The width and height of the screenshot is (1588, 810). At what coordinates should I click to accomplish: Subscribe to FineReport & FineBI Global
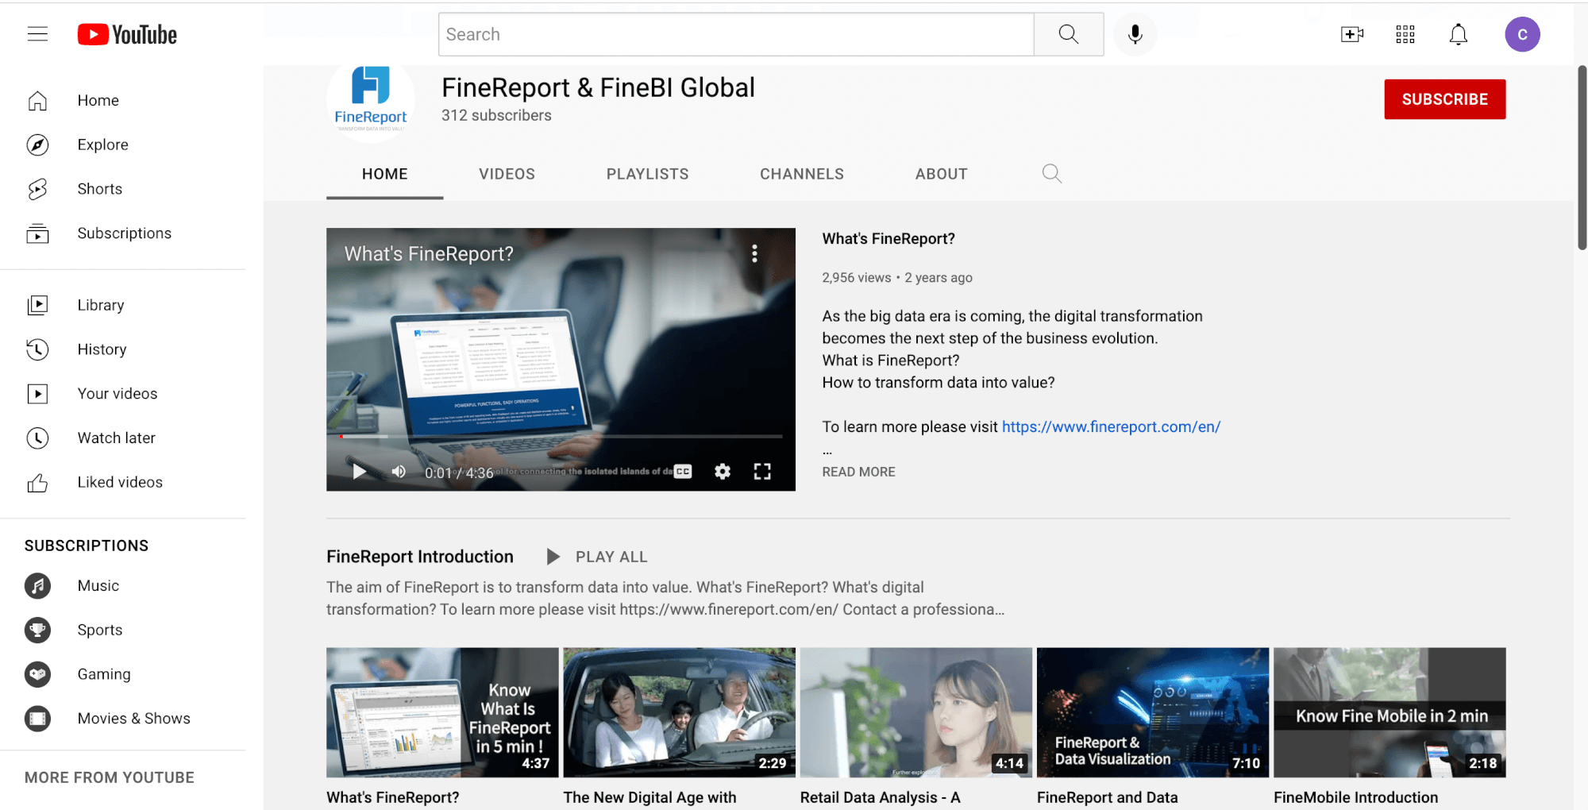coord(1444,99)
